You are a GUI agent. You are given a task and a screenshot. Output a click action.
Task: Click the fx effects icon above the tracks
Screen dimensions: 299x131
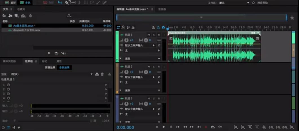pyautogui.click(x=123, y=27)
